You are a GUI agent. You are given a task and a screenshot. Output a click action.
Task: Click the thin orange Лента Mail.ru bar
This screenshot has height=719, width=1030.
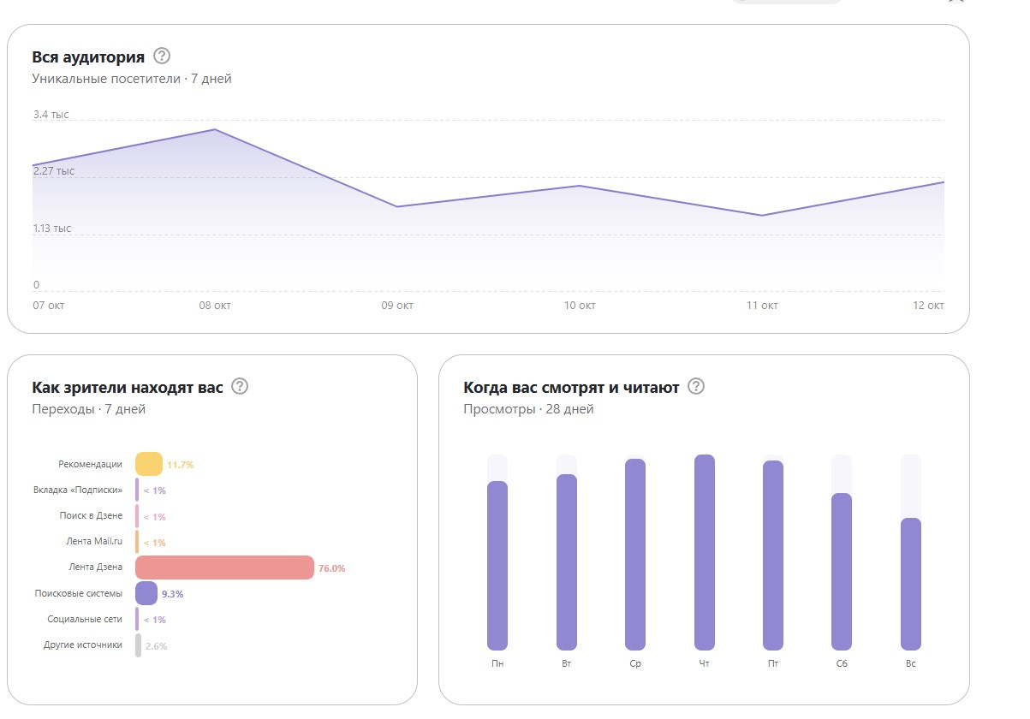pyautogui.click(x=137, y=542)
